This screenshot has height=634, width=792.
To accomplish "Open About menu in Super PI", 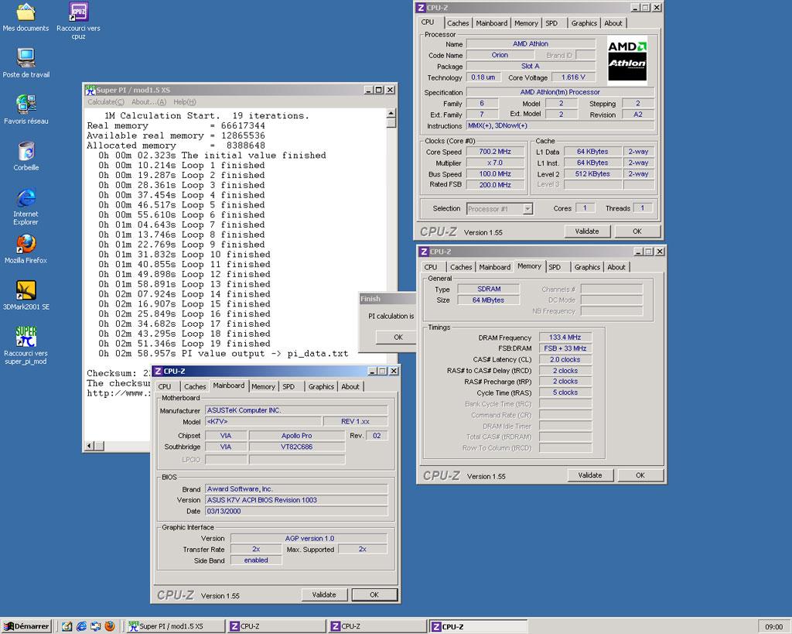I will click(x=148, y=101).
